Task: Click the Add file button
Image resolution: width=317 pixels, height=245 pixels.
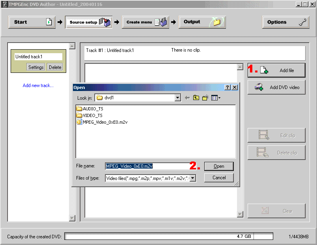Action: coord(276,70)
